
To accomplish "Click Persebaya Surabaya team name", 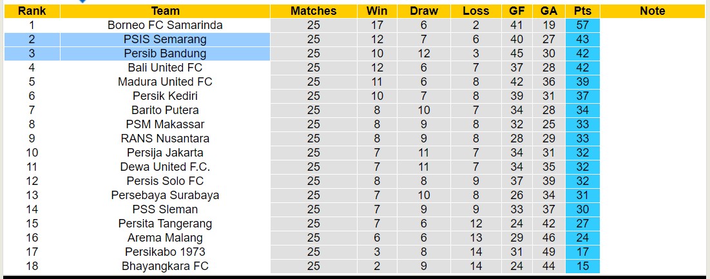I will click(166, 195).
